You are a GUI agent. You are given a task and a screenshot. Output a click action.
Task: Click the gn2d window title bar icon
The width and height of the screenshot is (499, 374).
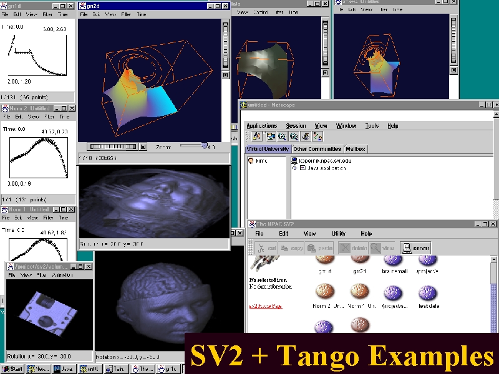[82, 6]
